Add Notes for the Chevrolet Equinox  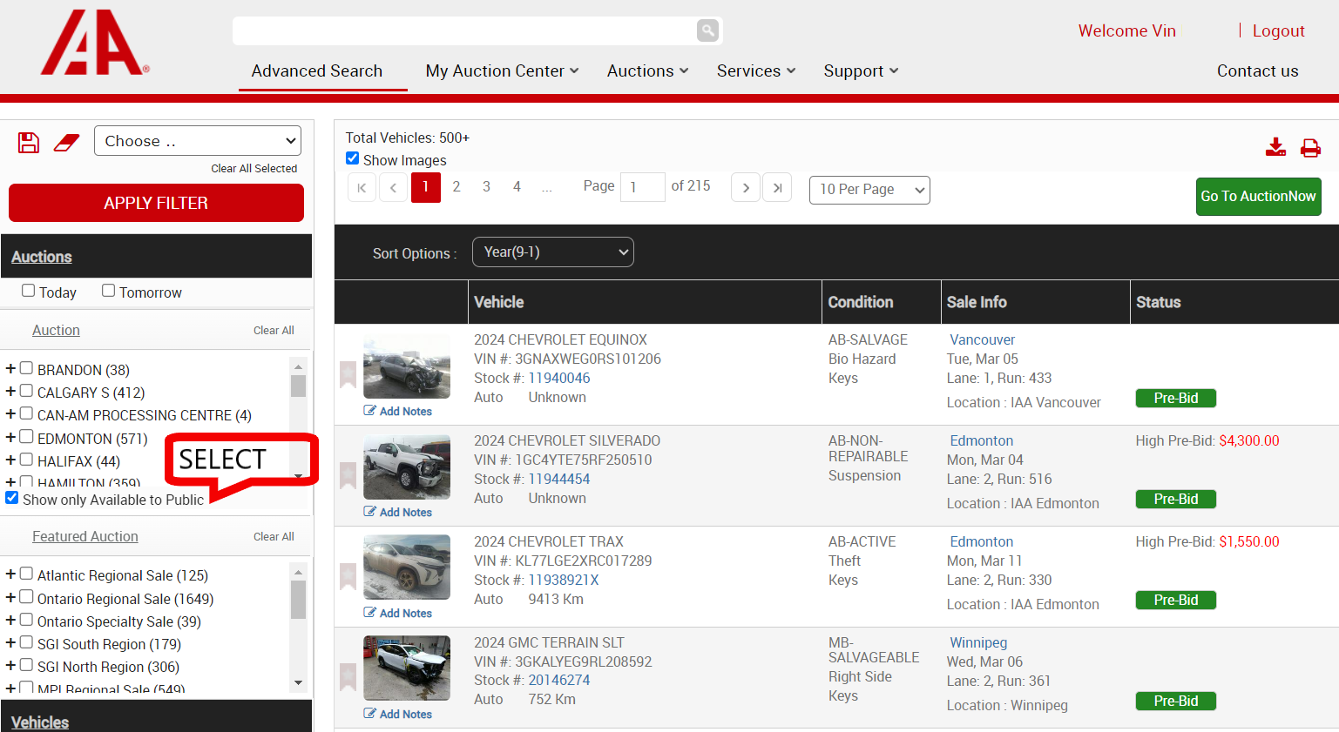pyautogui.click(x=398, y=411)
